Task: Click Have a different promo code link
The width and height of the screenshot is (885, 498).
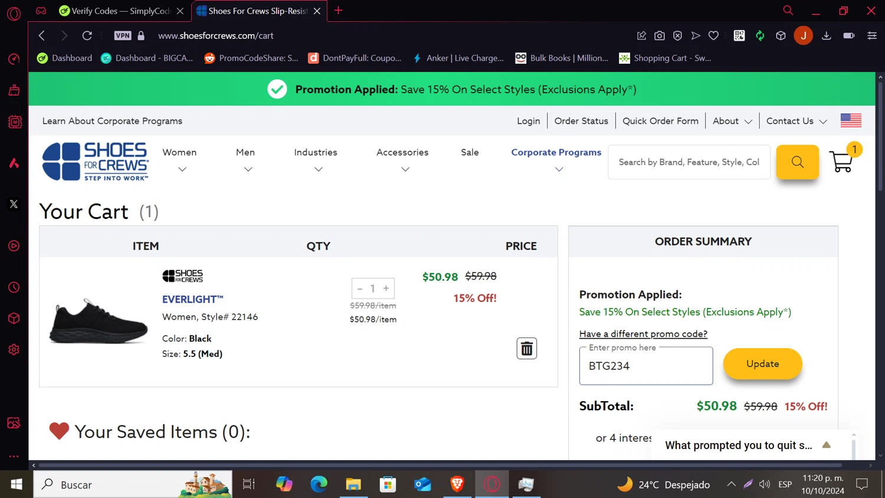Action: click(x=643, y=334)
